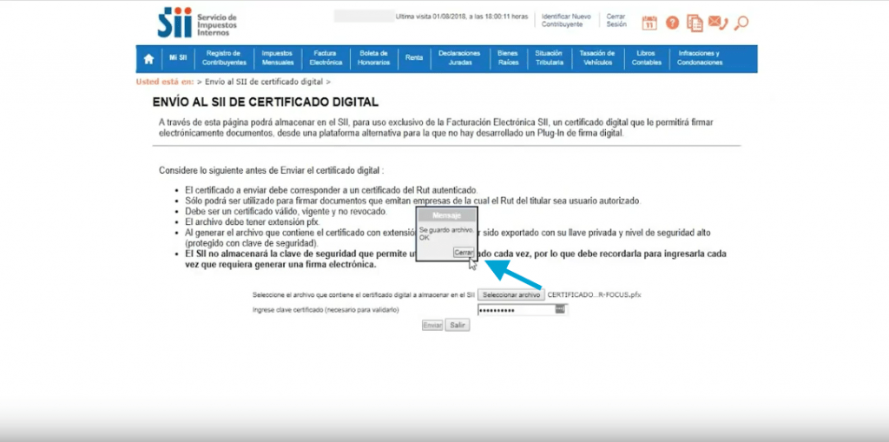
Task: Click the orange help question mark icon
Action: 672,23
